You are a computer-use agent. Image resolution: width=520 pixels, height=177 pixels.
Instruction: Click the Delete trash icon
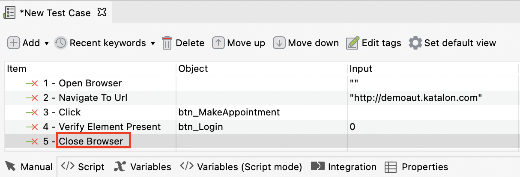point(167,43)
